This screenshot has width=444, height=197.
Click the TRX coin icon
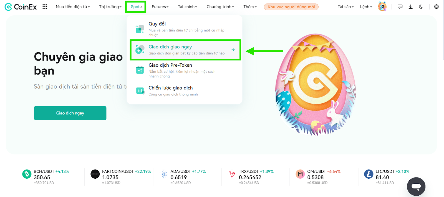pos(232,174)
